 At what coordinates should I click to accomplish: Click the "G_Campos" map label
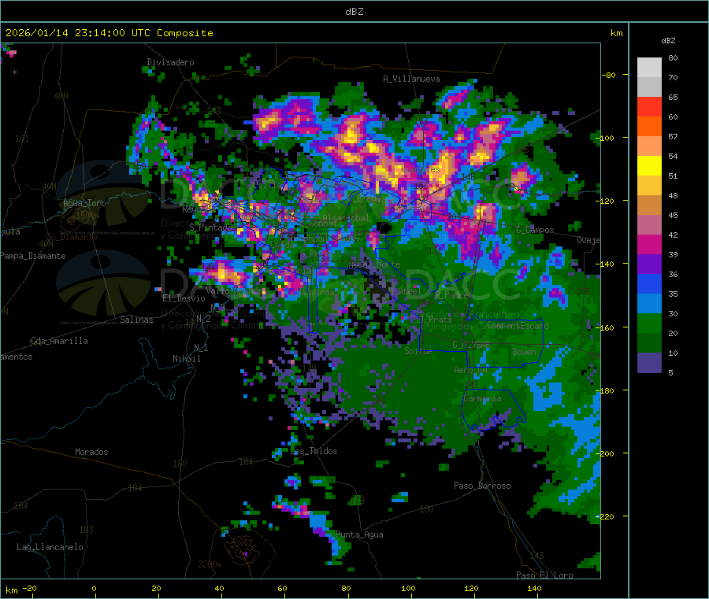536,230
